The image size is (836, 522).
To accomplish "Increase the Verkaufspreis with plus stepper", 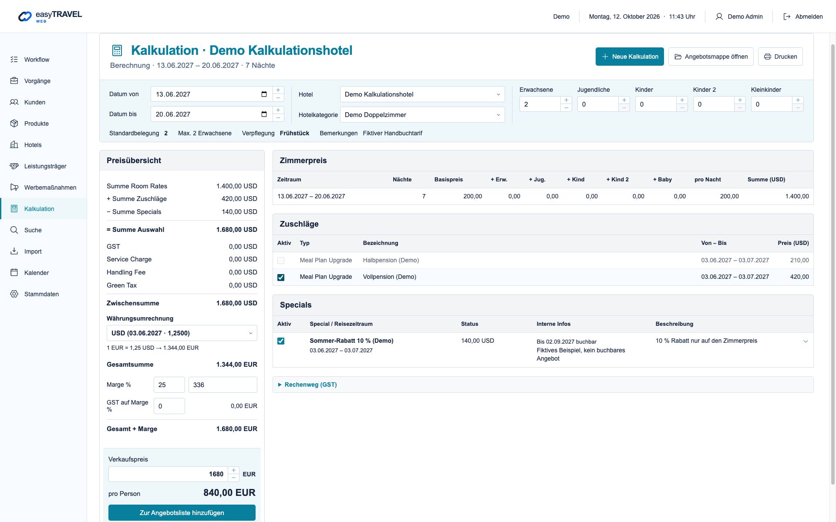I will point(234,471).
